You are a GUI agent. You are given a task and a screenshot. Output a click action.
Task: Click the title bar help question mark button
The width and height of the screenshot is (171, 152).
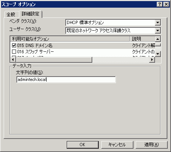pos(160,4)
